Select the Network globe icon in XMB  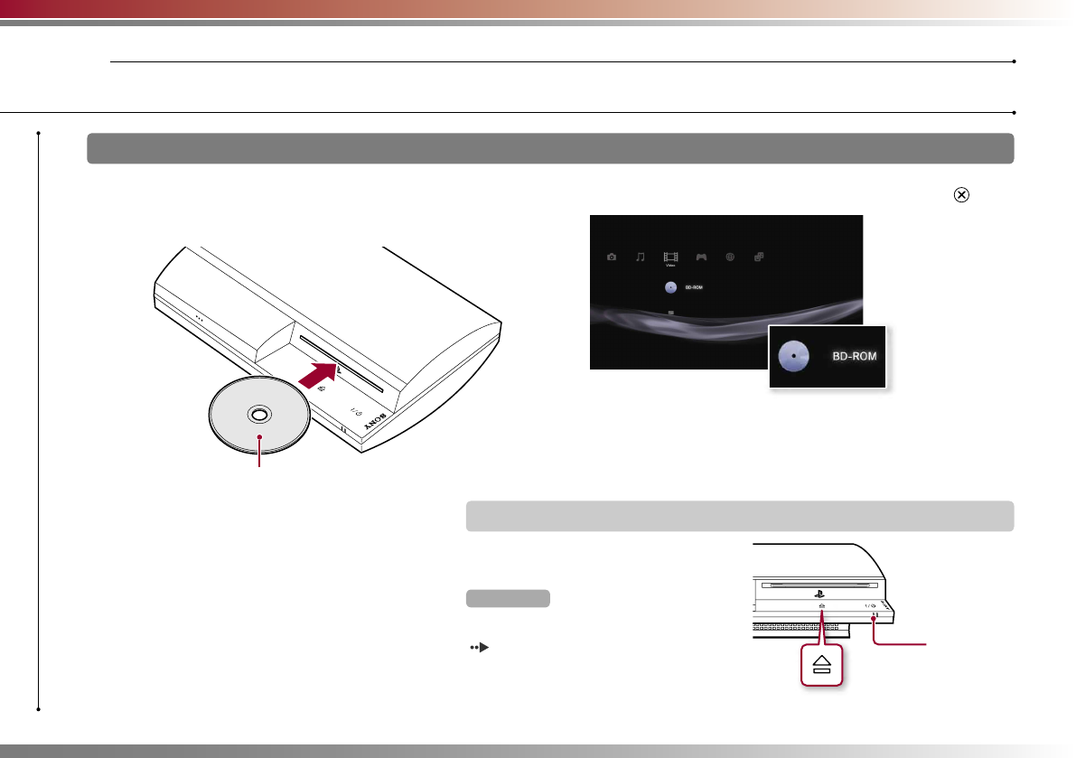730,257
